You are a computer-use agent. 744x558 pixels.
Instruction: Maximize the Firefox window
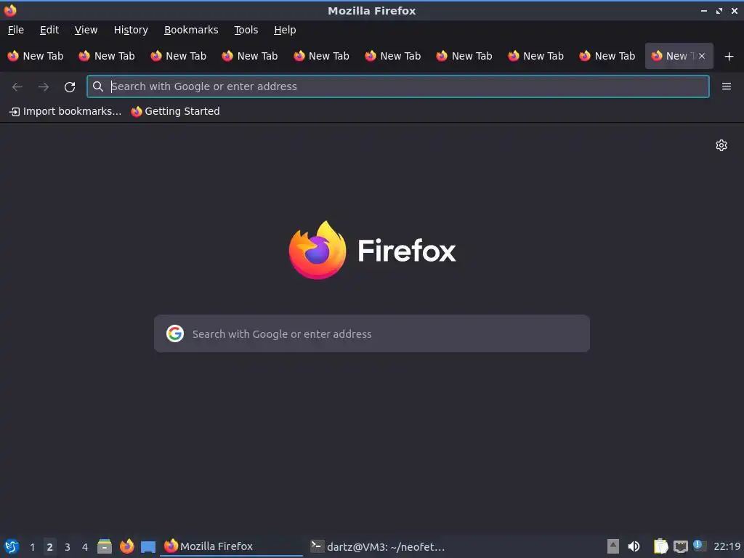point(719,10)
